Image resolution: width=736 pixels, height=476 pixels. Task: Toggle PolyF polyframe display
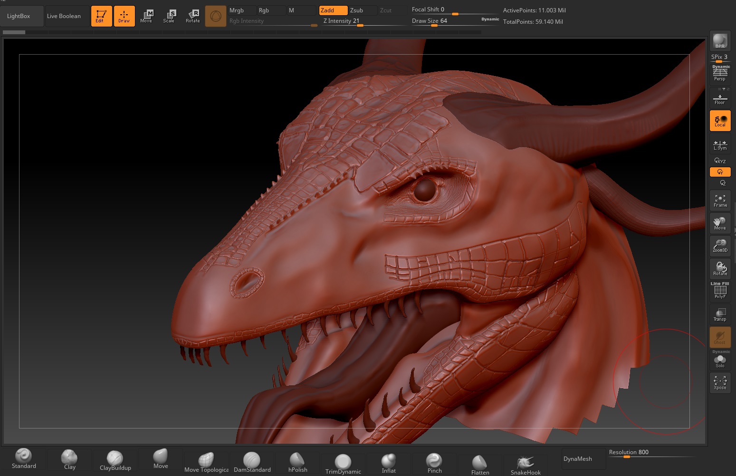720,292
